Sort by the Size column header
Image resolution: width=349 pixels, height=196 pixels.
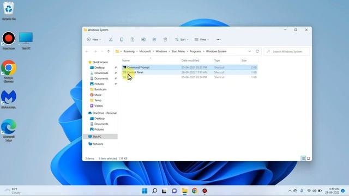point(244,60)
